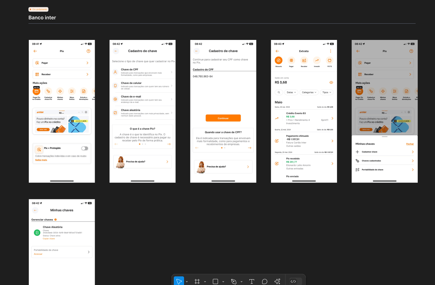The image size is (435, 285).
Task: Open the Datas filter dropdown
Action: pos(291,92)
